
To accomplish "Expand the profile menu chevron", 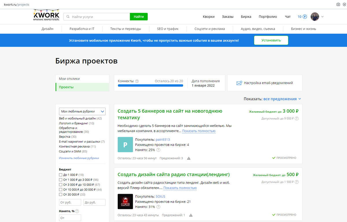I will coord(322,17).
